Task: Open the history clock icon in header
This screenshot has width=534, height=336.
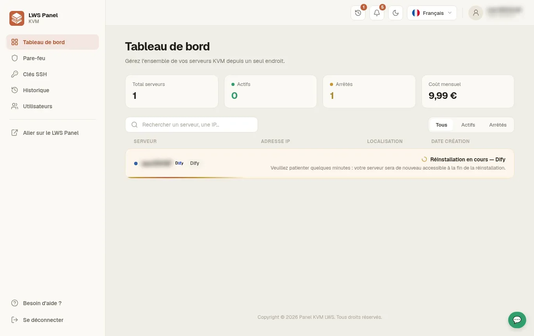Action: click(x=358, y=13)
